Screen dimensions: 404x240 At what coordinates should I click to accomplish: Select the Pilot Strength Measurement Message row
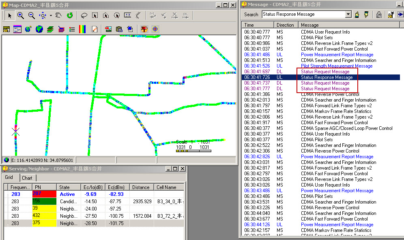[x=336, y=66]
